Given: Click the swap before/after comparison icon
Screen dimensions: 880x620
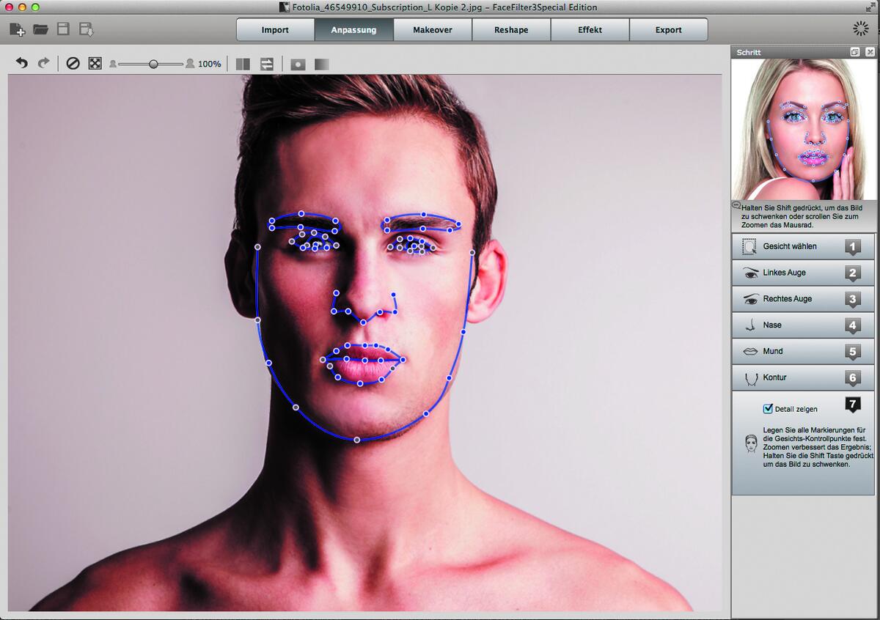Looking at the screenshot, I should pos(267,64).
